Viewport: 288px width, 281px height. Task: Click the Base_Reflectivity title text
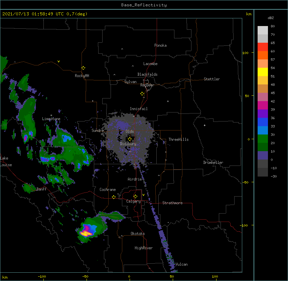(x=144, y=5)
